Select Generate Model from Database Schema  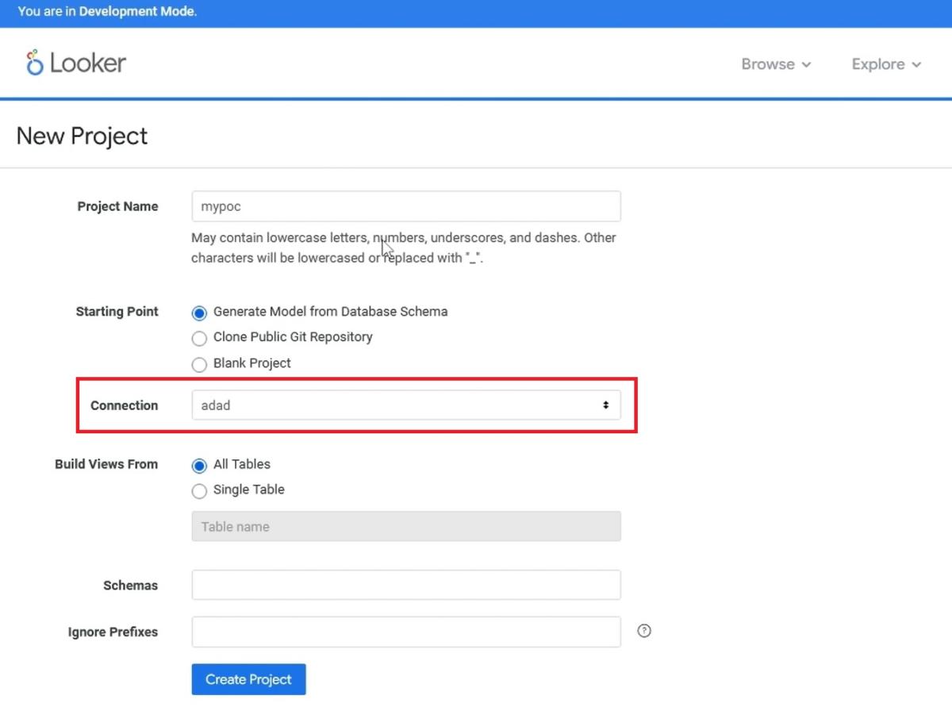pos(199,313)
